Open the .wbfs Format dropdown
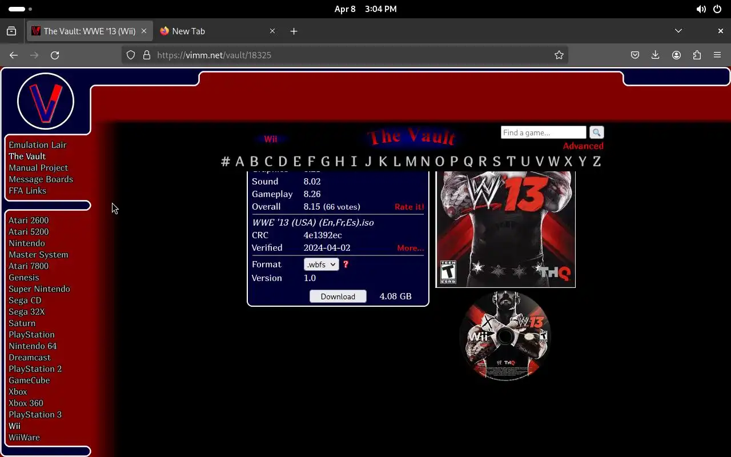 point(321,264)
